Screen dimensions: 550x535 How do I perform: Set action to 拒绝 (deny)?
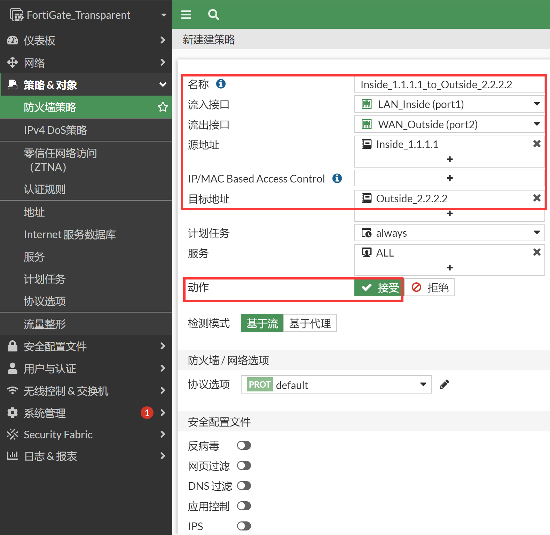(x=430, y=287)
